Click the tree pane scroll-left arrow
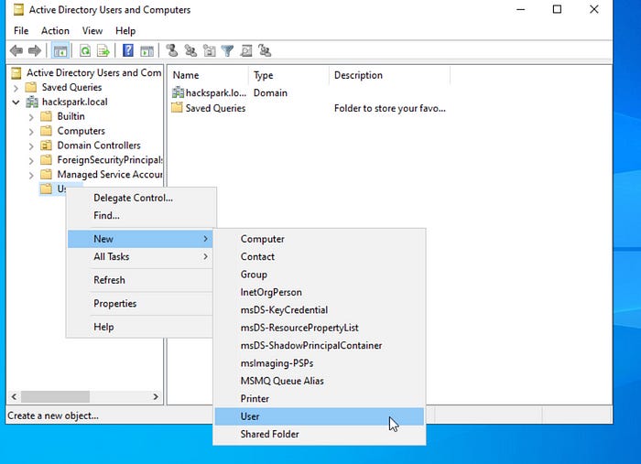The height and width of the screenshot is (464, 641). coord(14,396)
